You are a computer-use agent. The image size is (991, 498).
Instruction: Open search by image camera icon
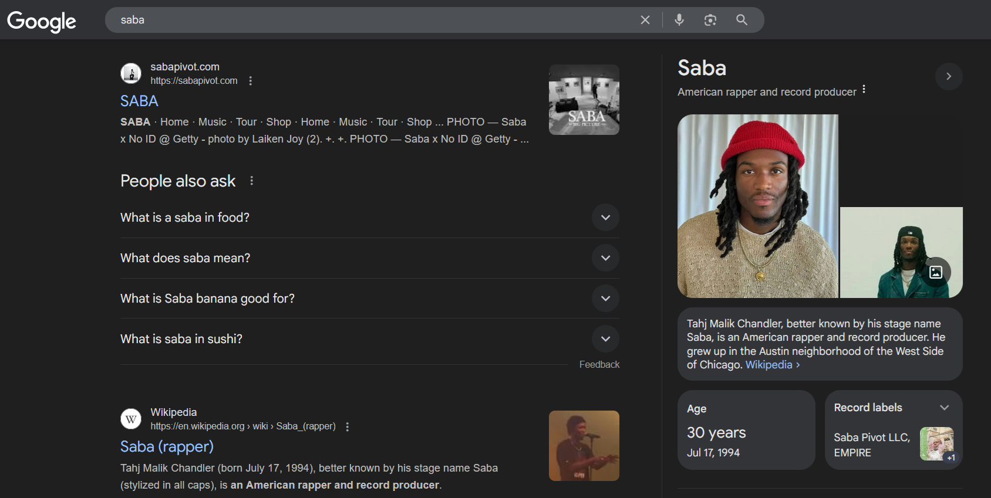[710, 20]
